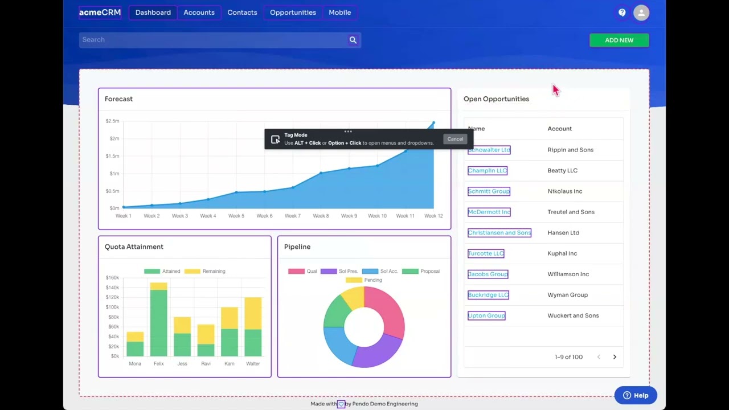Toggle the Proposal legend in Pipeline
This screenshot has height=410, width=729.
coord(421,271)
